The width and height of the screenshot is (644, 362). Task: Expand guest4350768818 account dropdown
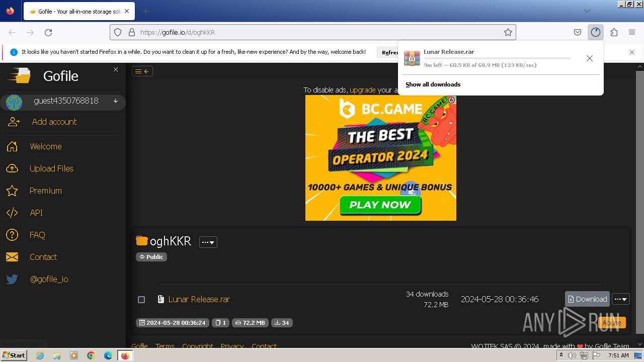point(116,101)
